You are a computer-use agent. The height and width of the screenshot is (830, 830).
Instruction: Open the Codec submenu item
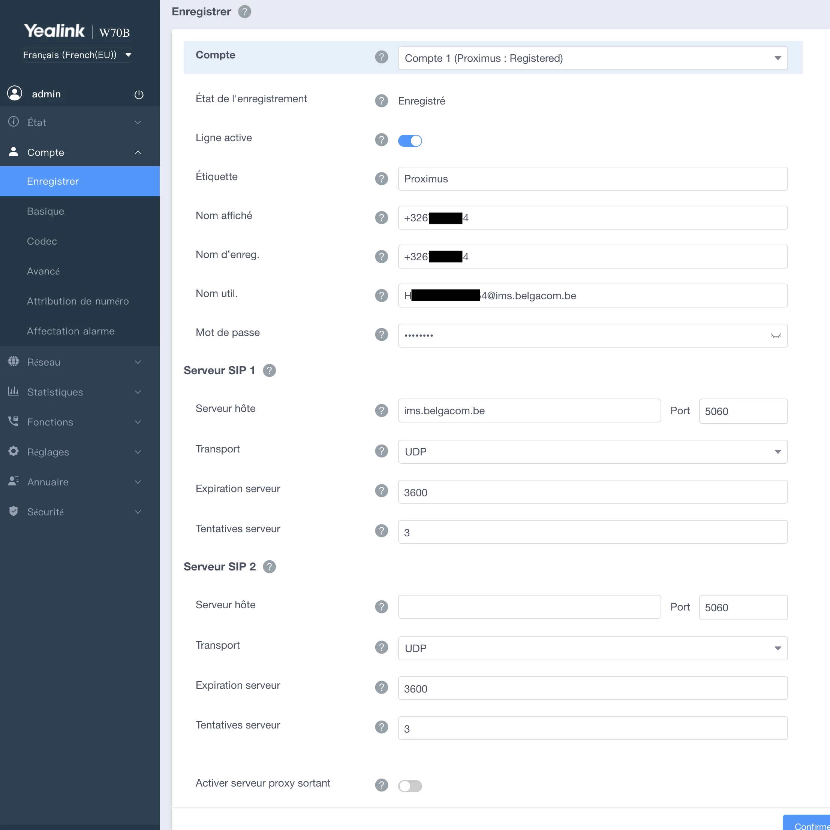coord(42,241)
